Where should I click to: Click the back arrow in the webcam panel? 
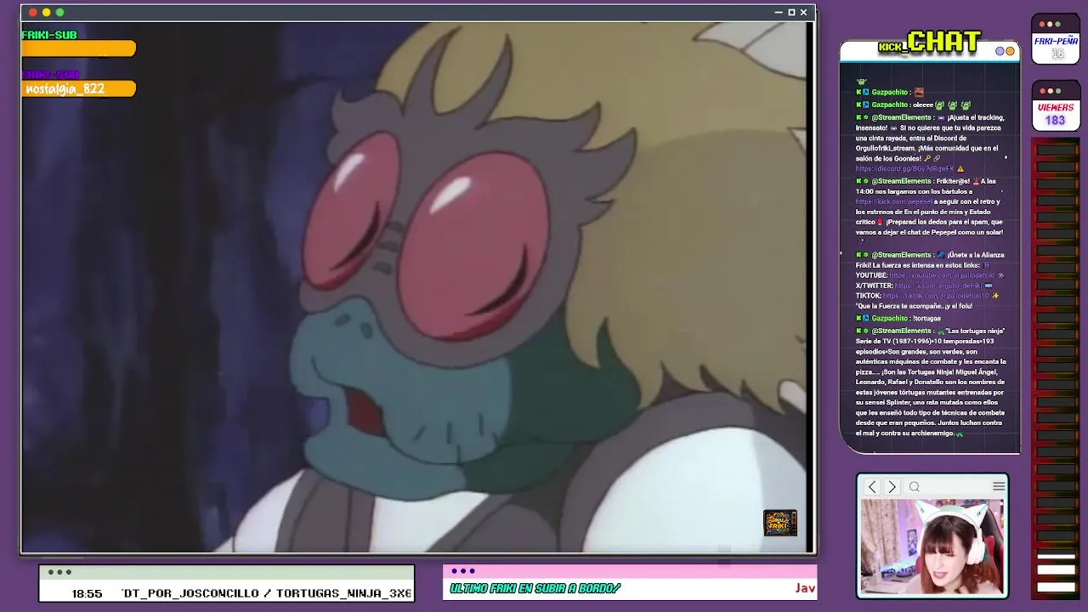pyautogui.click(x=872, y=487)
